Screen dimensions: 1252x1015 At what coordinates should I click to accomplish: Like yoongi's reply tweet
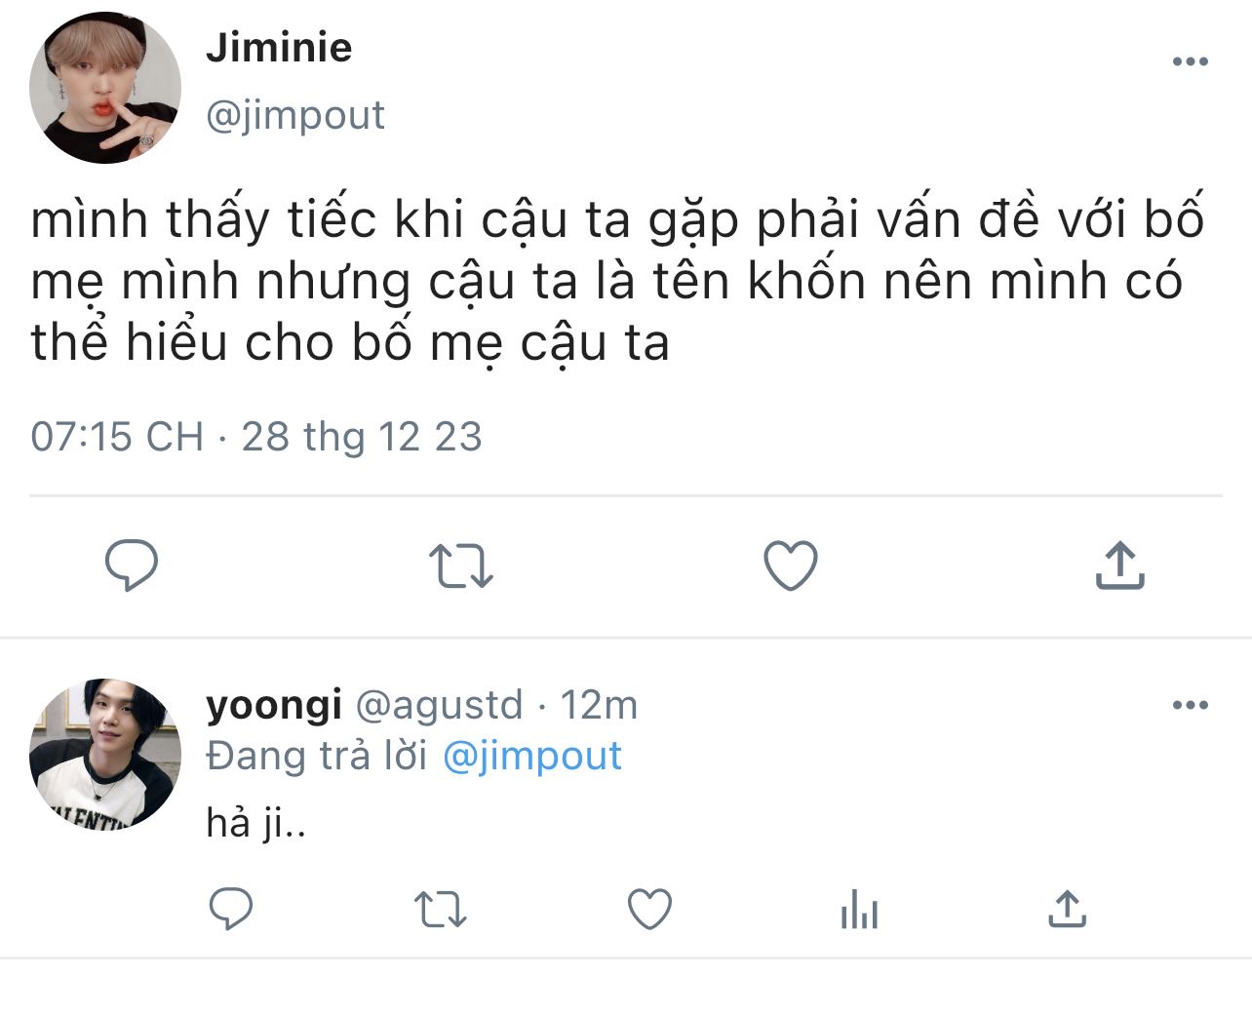[x=649, y=910]
